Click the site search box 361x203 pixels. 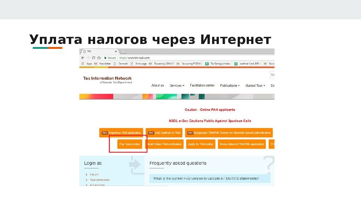click(x=272, y=75)
